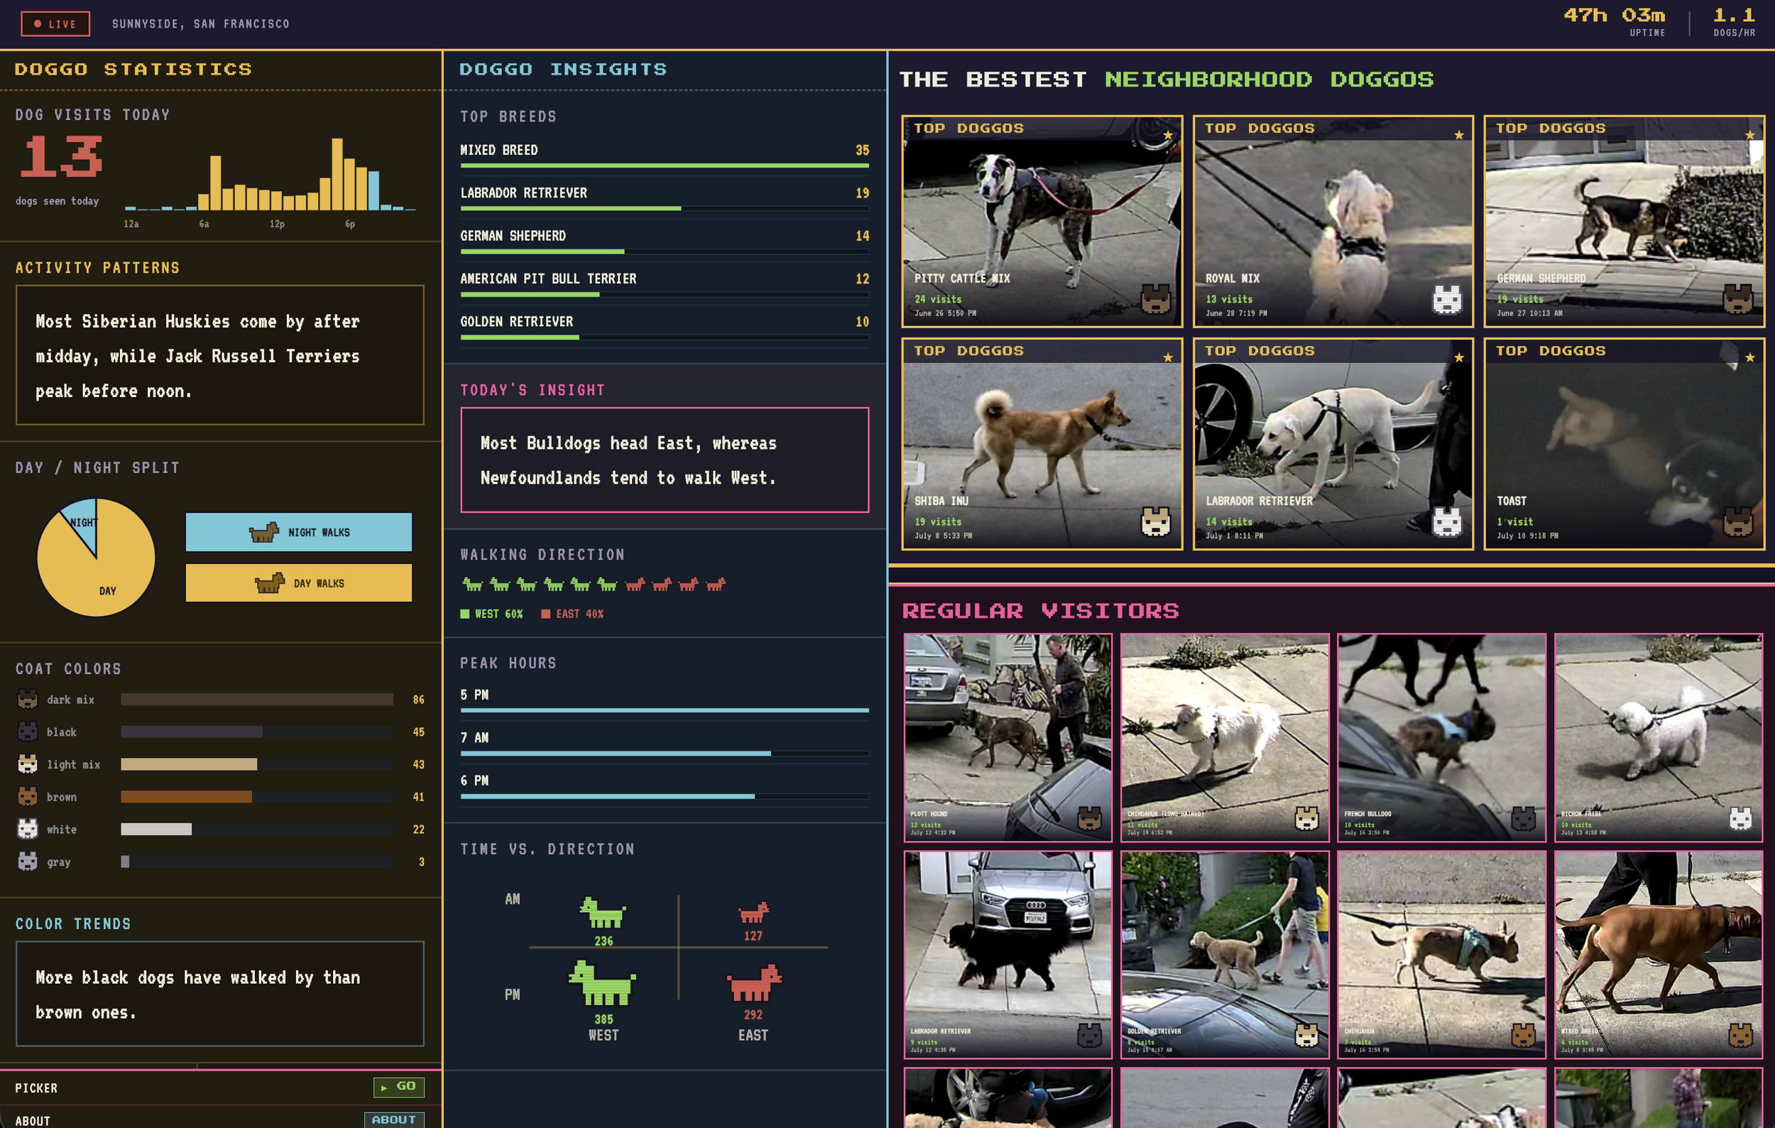This screenshot has width=1775, height=1128.
Task: Click the 7 AM peak hours bar
Action: (x=664, y=754)
